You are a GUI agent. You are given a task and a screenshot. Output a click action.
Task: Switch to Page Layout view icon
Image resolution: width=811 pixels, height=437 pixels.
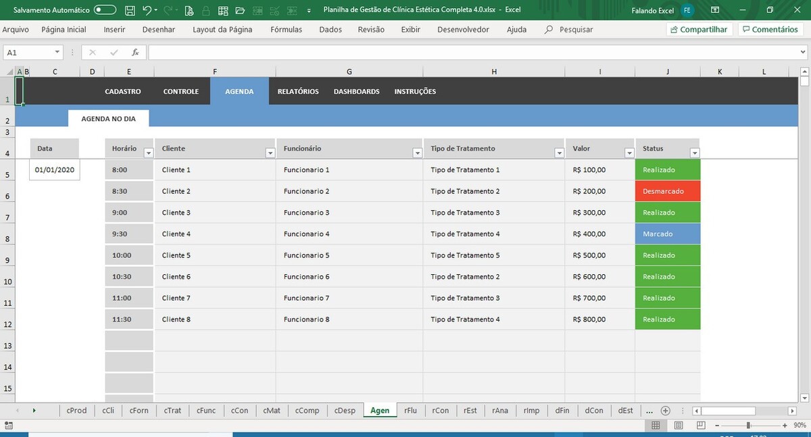tap(677, 426)
